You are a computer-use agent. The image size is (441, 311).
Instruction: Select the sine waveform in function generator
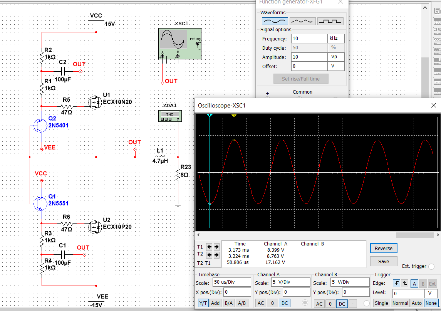tap(275, 21)
